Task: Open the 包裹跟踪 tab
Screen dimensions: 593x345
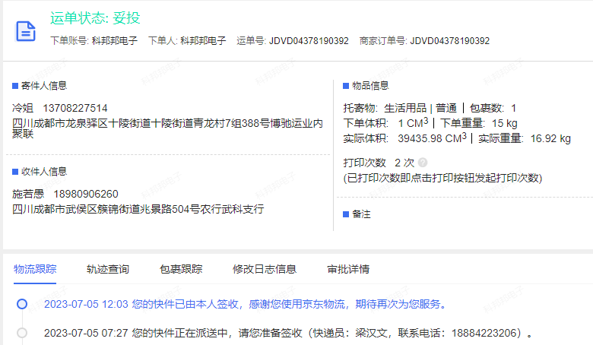Action: point(181,269)
